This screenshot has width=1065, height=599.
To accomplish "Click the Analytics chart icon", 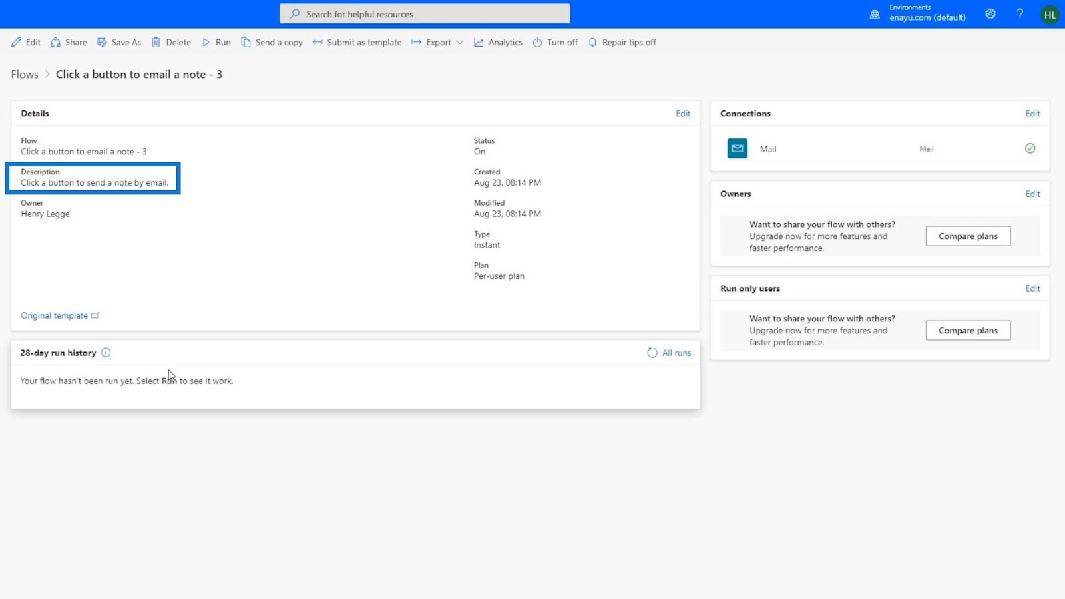I will [x=479, y=42].
